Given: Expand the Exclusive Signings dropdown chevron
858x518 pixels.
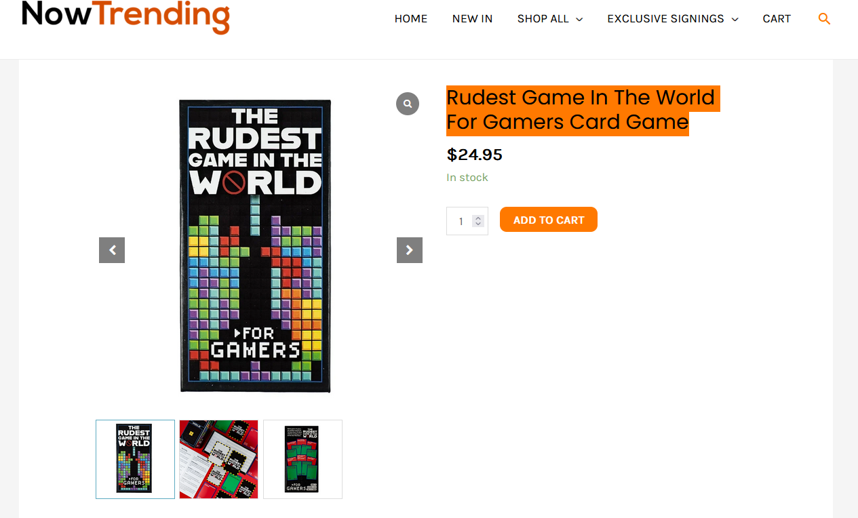Looking at the screenshot, I should tap(735, 20).
